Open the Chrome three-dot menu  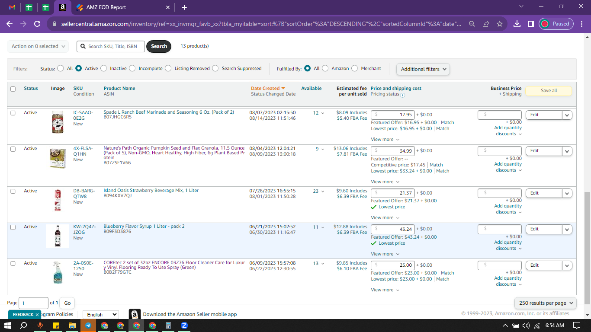pyautogui.click(x=582, y=24)
